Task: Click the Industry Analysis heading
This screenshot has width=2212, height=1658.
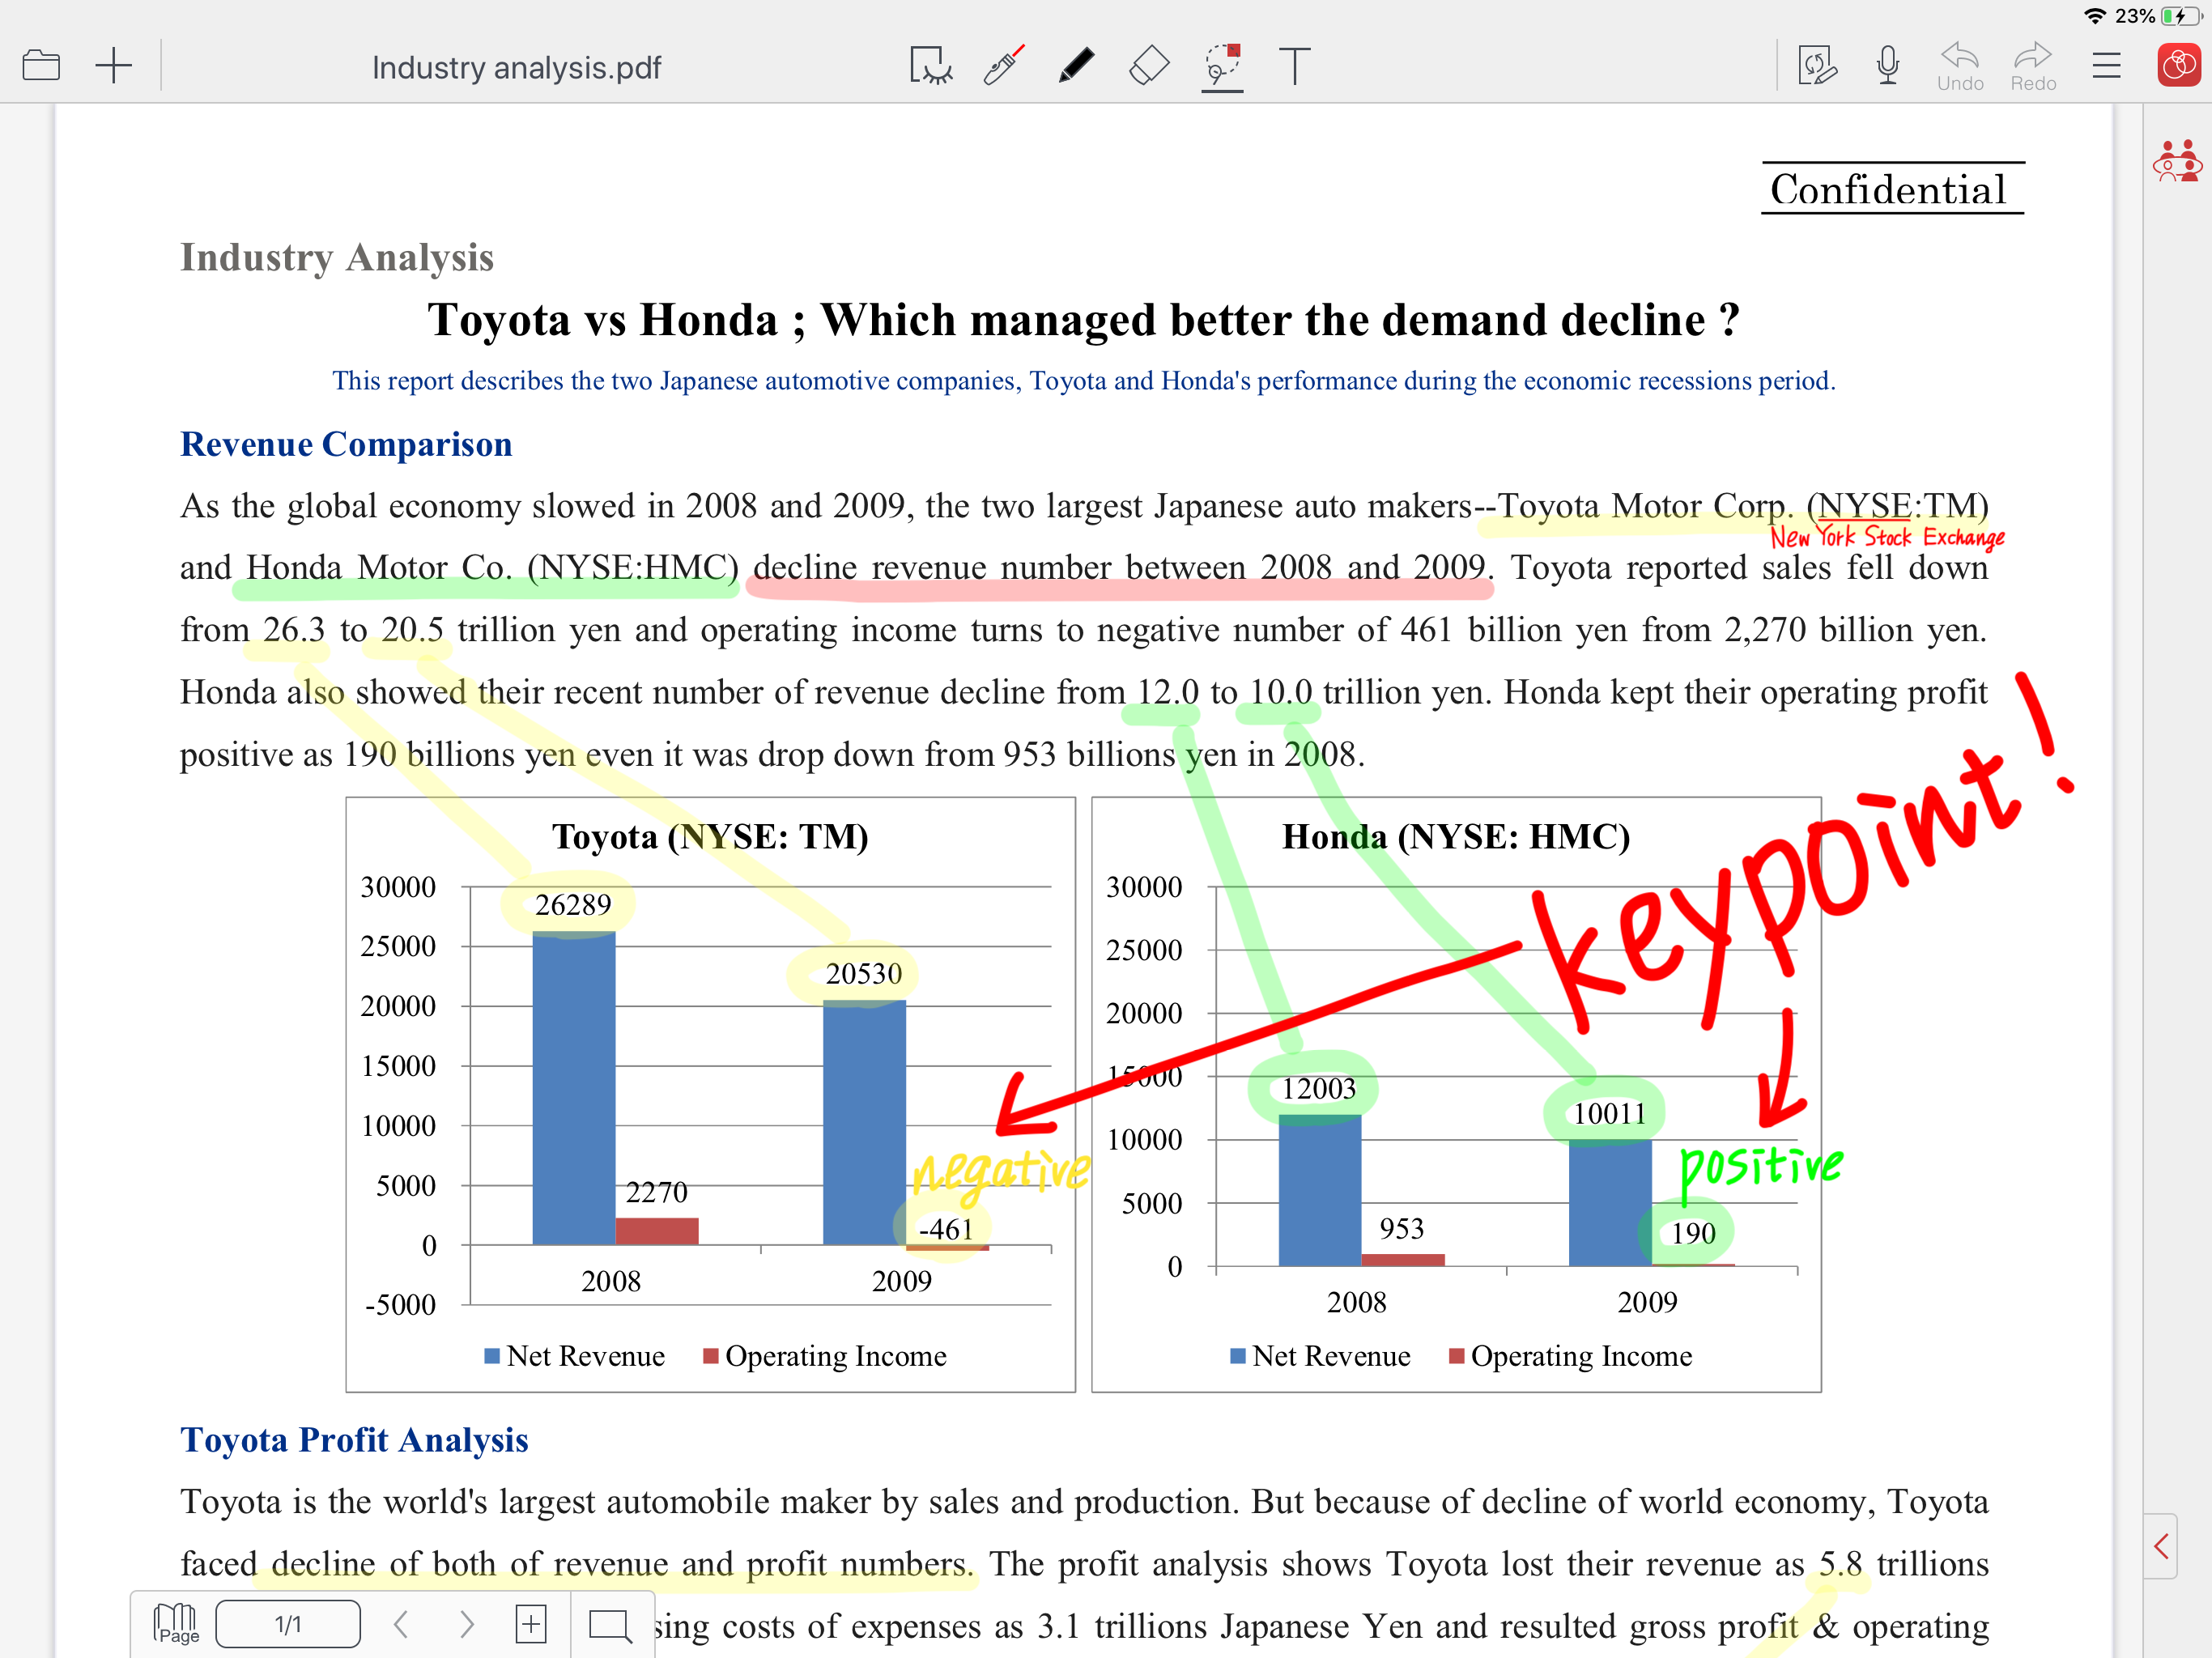Action: click(x=337, y=257)
